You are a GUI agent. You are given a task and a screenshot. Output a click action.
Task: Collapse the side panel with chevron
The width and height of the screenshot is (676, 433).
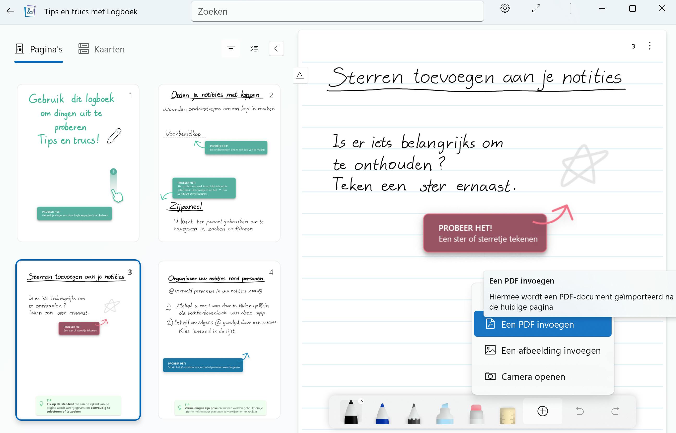pyautogui.click(x=276, y=49)
